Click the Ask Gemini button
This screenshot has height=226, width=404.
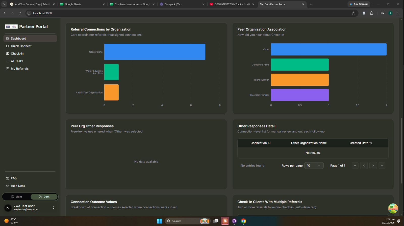(359, 4)
